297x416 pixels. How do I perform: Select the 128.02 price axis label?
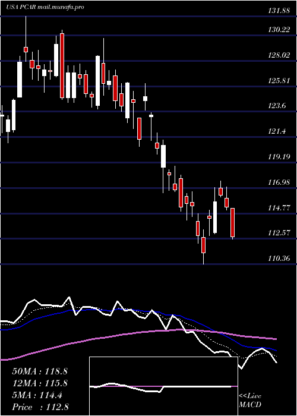click(279, 55)
